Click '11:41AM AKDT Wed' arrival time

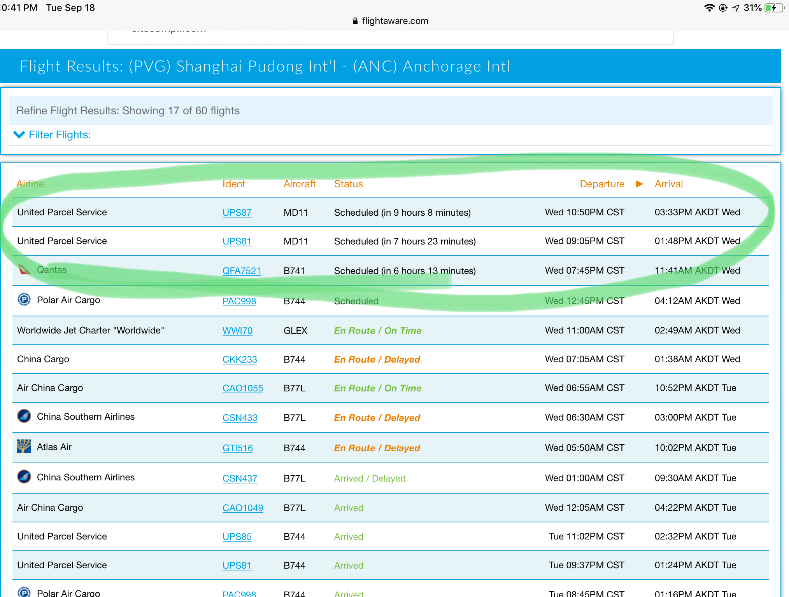pos(698,271)
